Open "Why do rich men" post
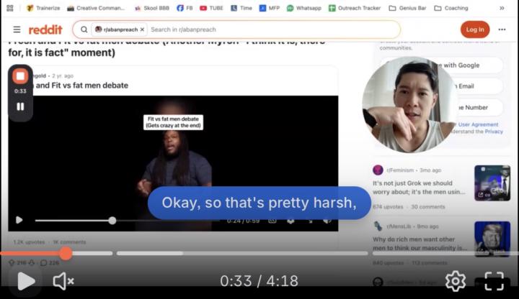Viewport: 519px width, 299px height. (x=420, y=244)
